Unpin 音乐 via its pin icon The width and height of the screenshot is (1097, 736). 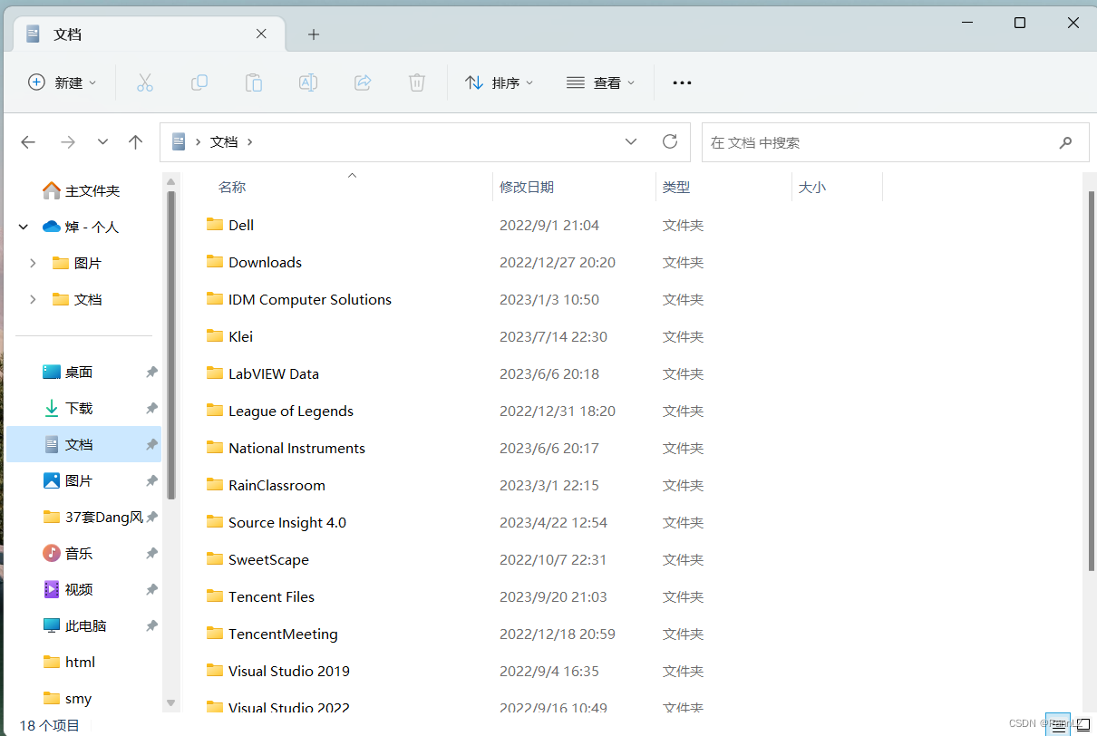[151, 553]
